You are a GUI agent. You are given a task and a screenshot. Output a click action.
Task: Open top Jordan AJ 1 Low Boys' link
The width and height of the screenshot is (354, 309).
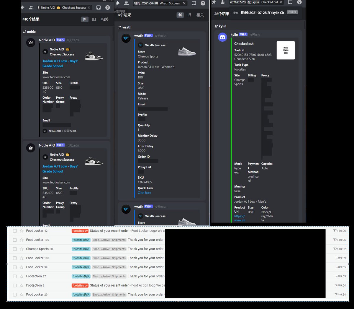60,64
